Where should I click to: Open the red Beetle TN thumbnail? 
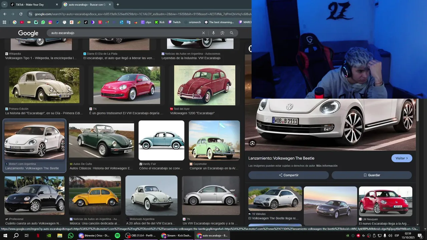pyautogui.click(x=127, y=85)
